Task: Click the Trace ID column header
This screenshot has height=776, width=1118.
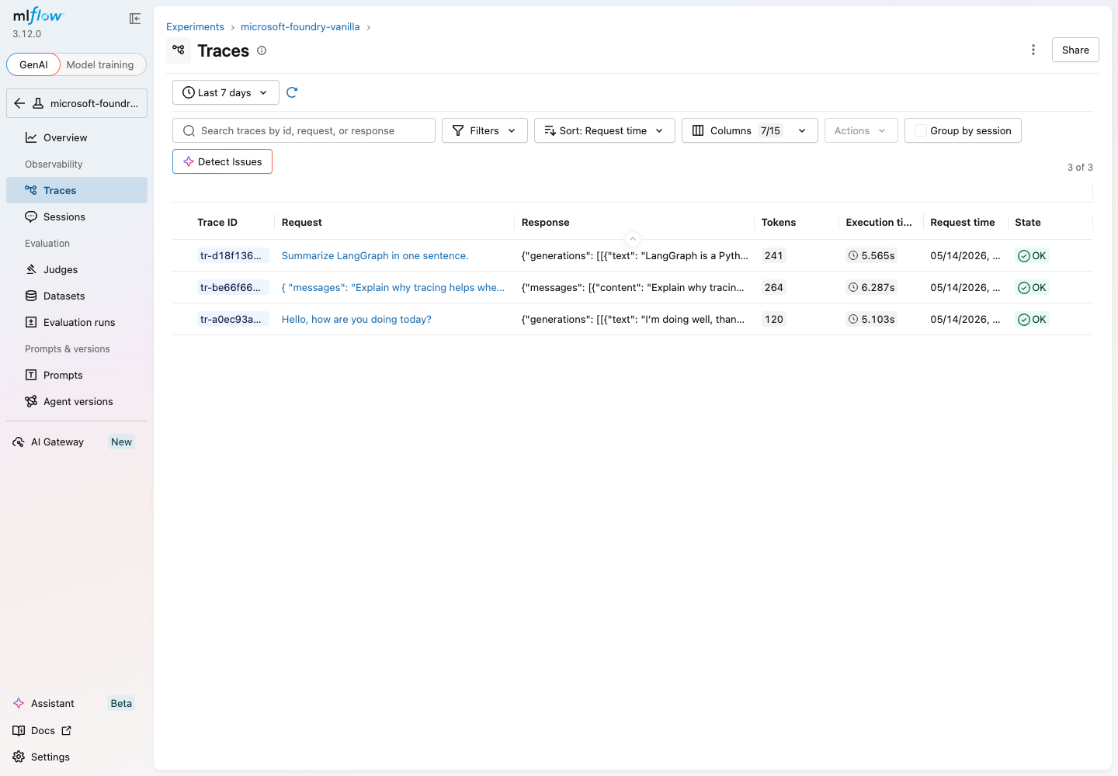Action: [x=217, y=222]
